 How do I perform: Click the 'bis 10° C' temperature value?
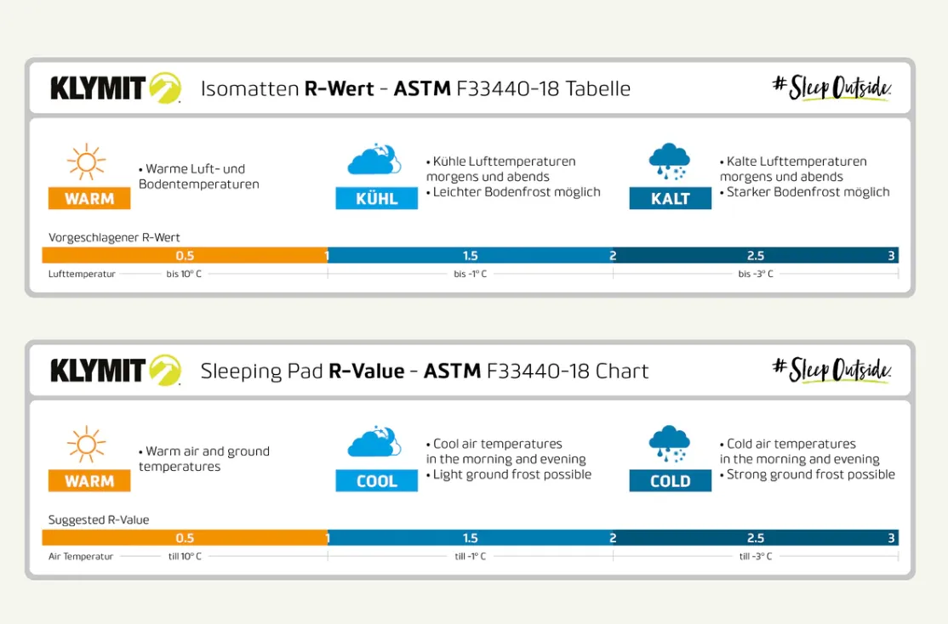coord(184,274)
